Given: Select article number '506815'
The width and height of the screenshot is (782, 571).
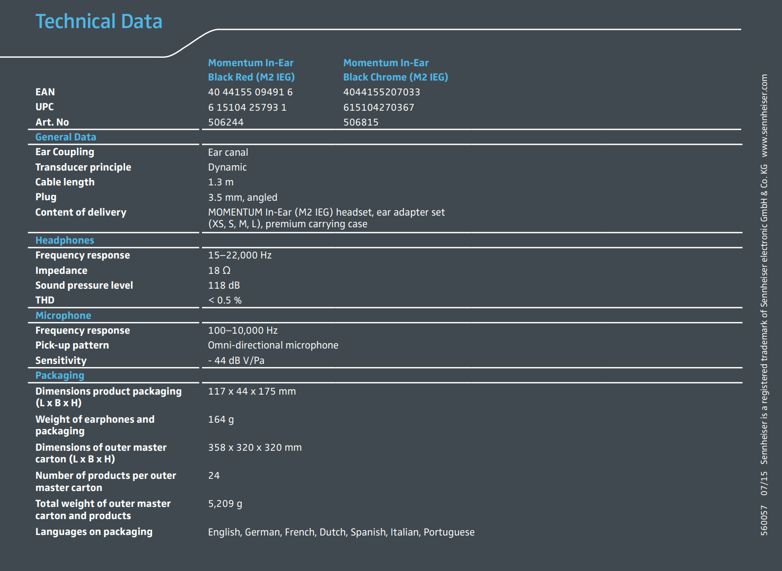Looking at the screenshot, I should pos(361,122).
